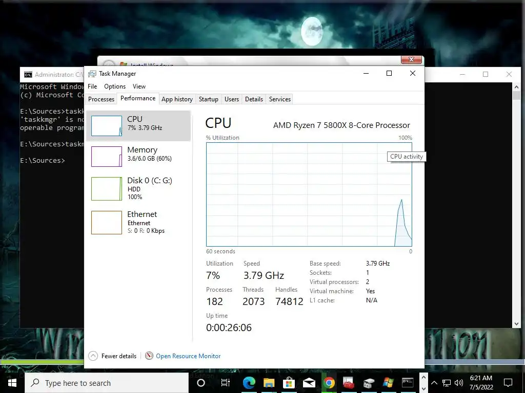Click the AMD Ryzen 7 5800X processor name
This screenshot has width=525, height=393.
point(341,125)
